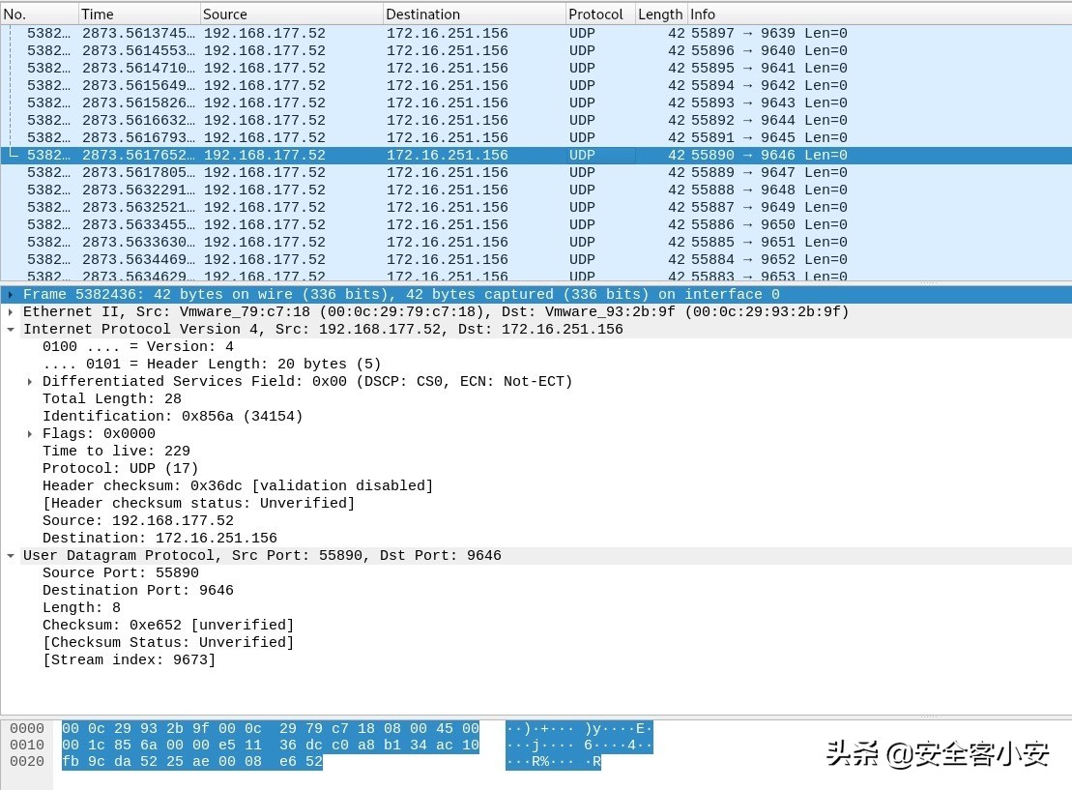Expand the Flags: 0x0000 node
The width and height of the screenshot is (1072, 790).
click(x=30, y=434)
